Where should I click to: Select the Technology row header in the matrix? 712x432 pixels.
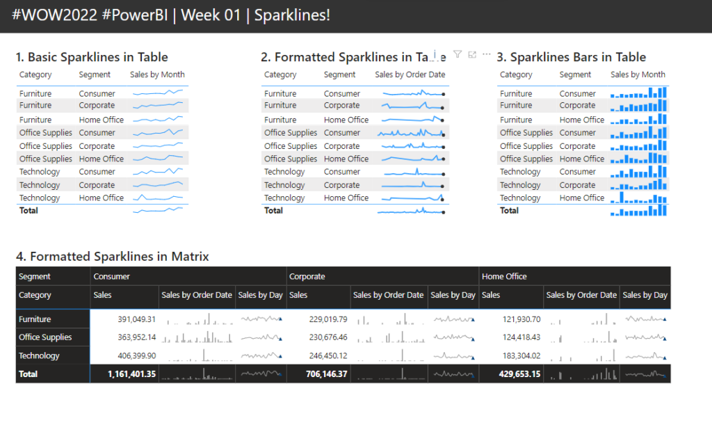point(39,355)
